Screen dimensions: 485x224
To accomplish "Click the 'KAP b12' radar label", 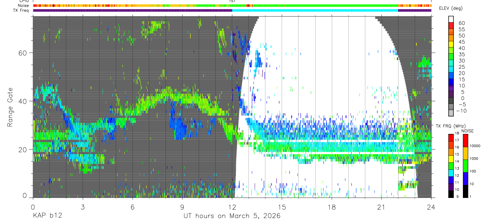I will tap(47, 216).
